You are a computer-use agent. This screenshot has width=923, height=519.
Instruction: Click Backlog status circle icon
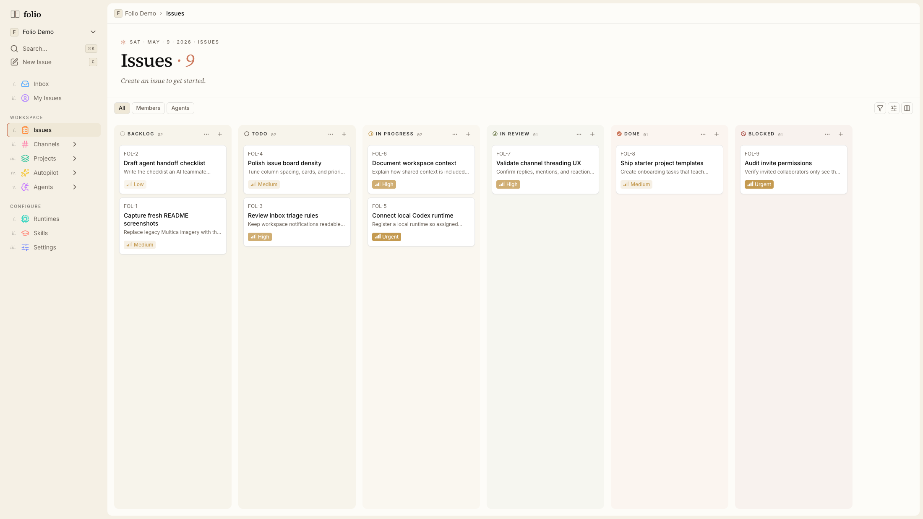(x=123, y=134)
